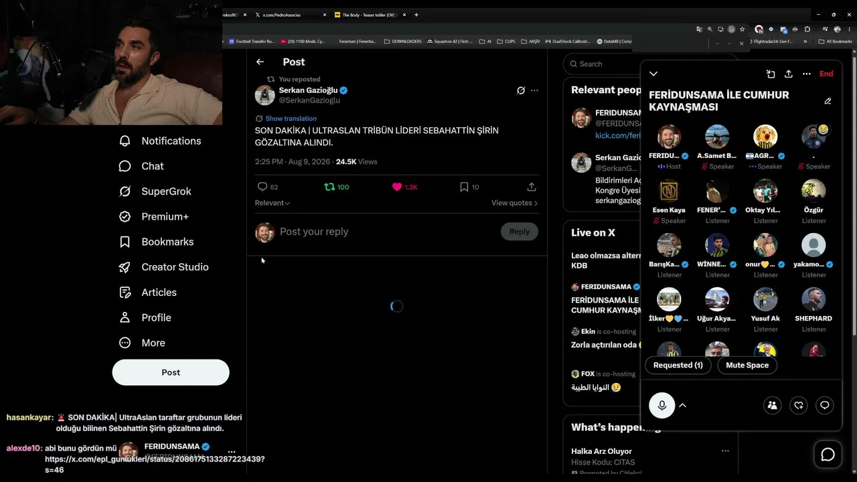Click the pencil icon to edit Space title
Viewport: 857px width, 482px height.
[x=828, y=101]
